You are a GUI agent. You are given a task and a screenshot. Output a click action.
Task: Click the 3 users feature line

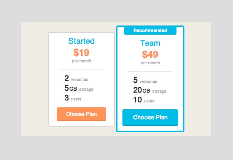73,98
